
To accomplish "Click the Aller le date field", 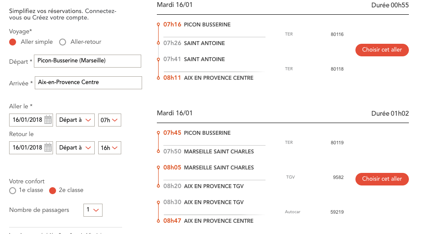I will [27, 120].
